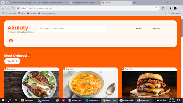Switch to the Word Online Resta... window

[144, 100]
